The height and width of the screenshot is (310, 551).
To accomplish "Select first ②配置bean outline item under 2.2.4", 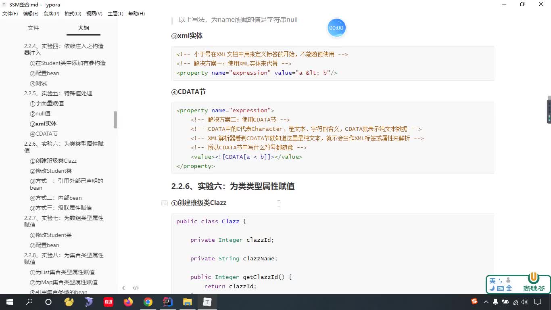I will (x=44, y=73).
